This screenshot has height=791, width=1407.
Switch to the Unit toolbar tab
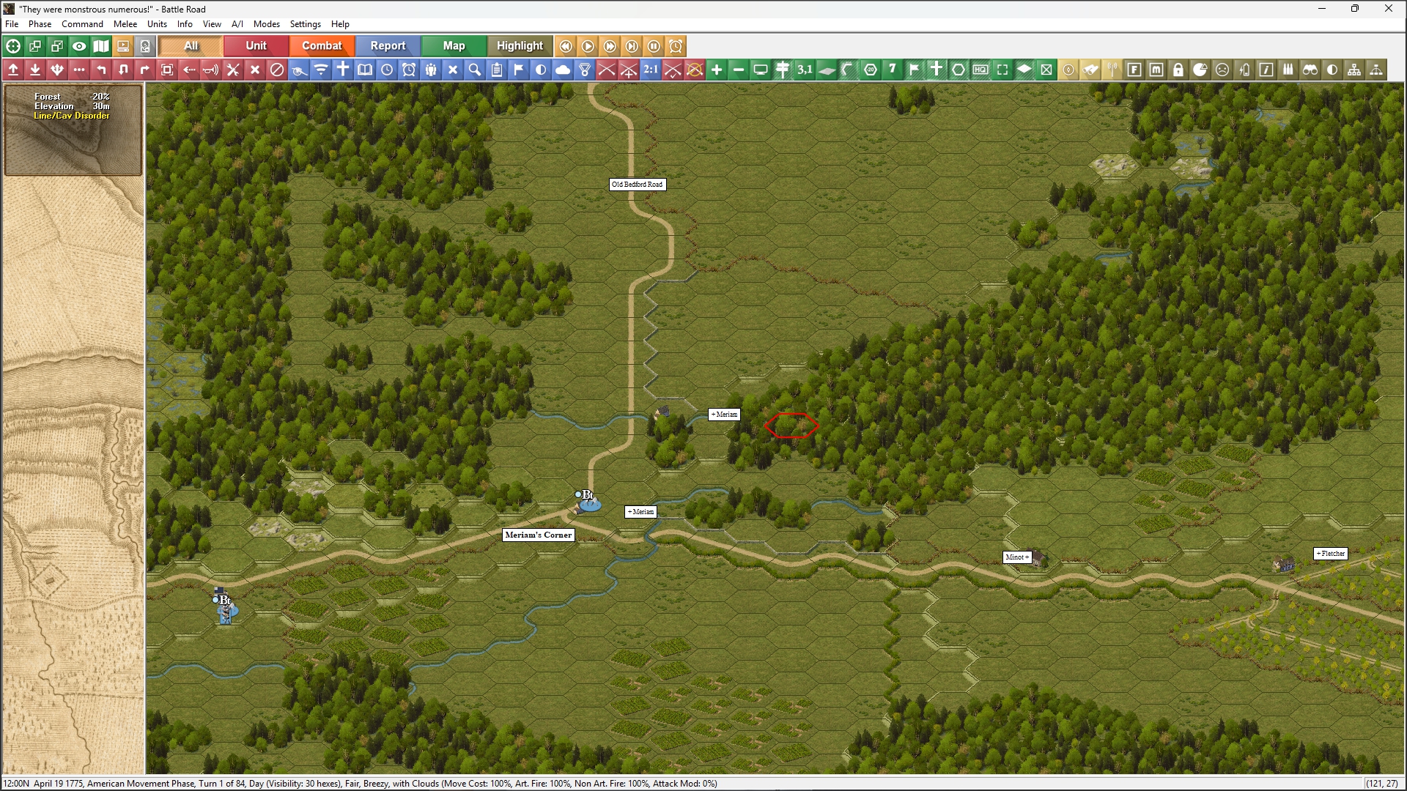tap(256, 46)
